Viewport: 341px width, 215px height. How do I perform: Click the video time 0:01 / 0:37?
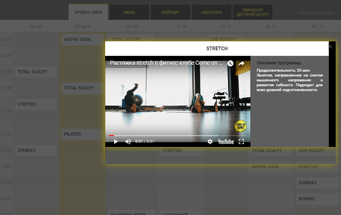(x=145, y=141)
